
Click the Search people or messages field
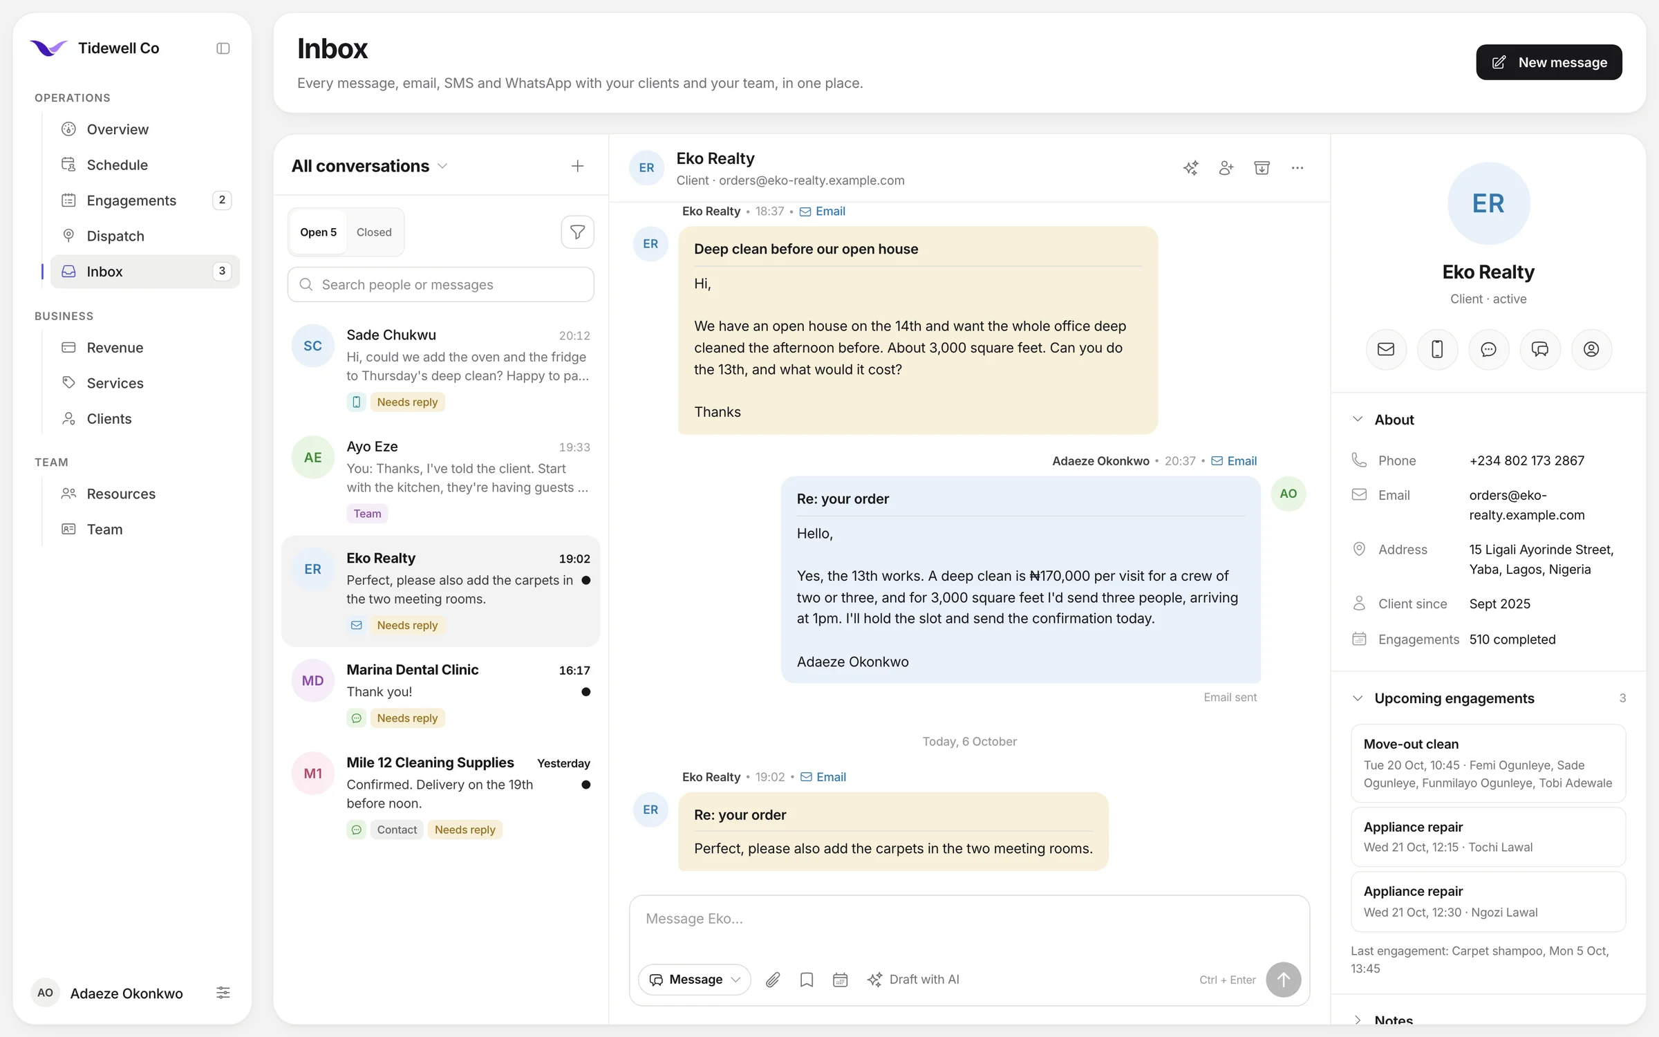click(440, 284)
